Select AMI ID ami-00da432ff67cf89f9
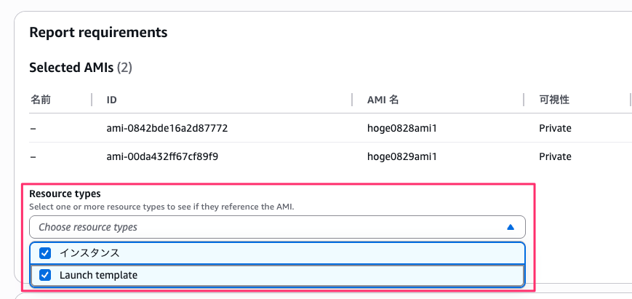The width and height of the screenshot is (632, 299). click(162, 156)
